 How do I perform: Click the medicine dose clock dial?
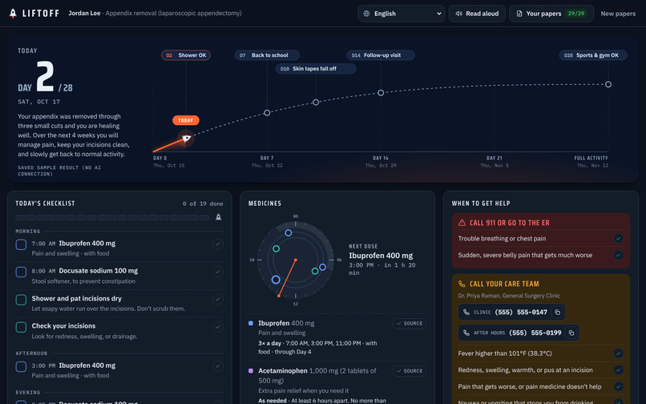296,261
